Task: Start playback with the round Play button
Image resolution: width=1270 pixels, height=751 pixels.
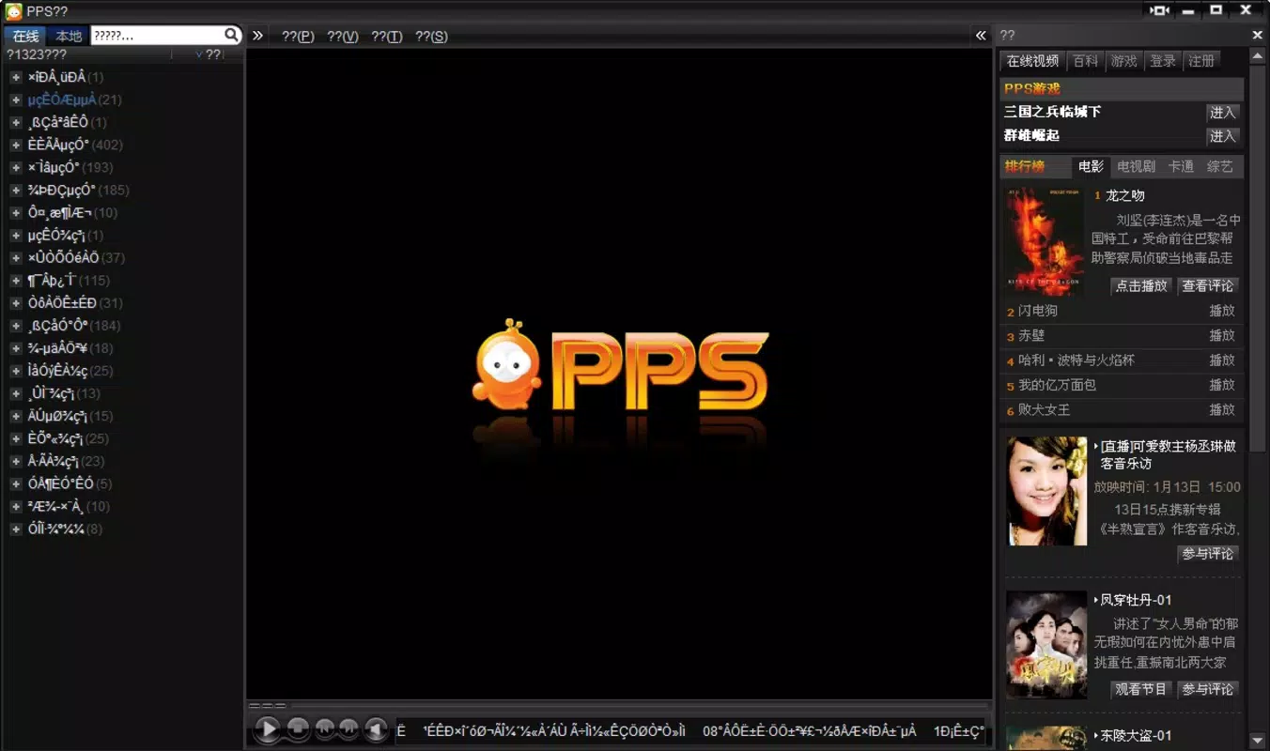Action: click(x=268, y=728)
